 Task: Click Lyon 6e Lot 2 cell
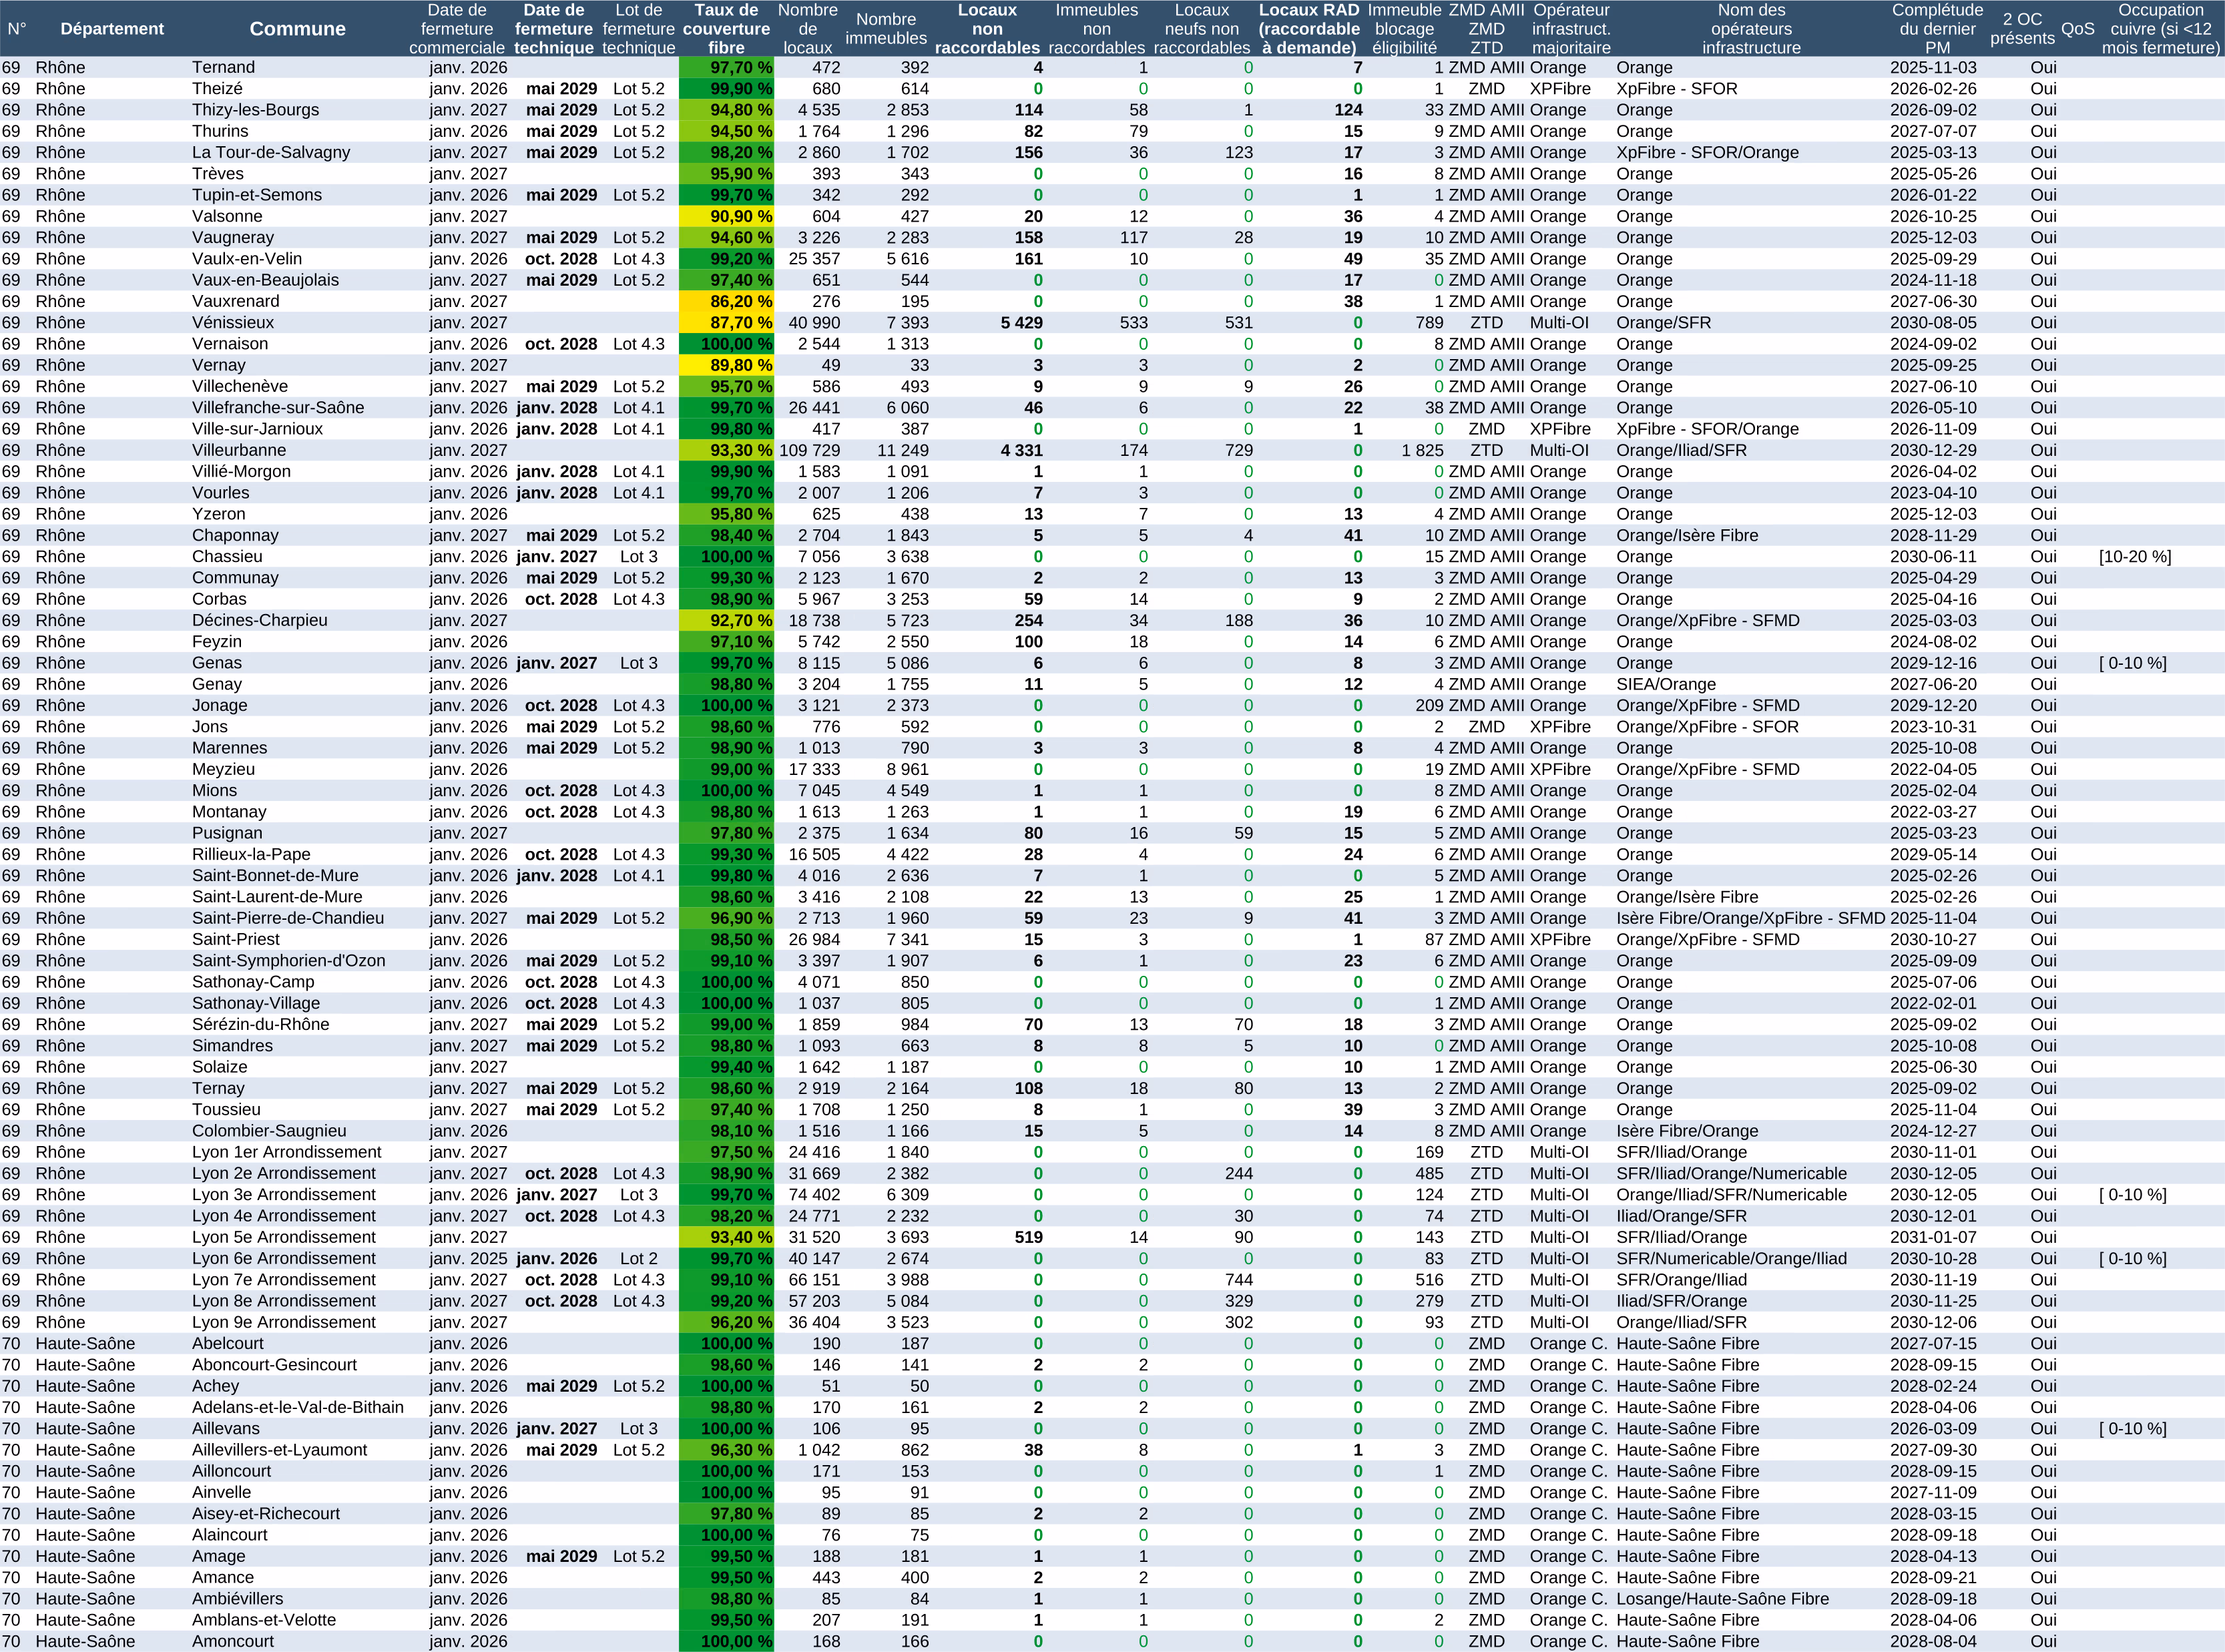pyautogui.click(x=638, y=1258)
